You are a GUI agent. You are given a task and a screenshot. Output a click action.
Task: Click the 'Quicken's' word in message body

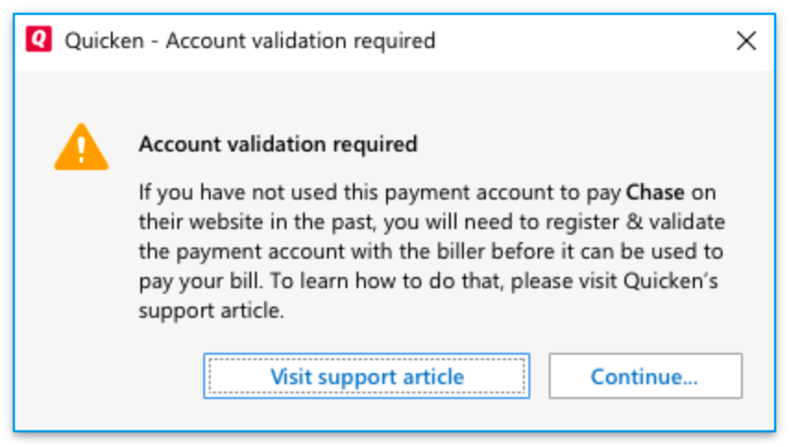[671, 281]
